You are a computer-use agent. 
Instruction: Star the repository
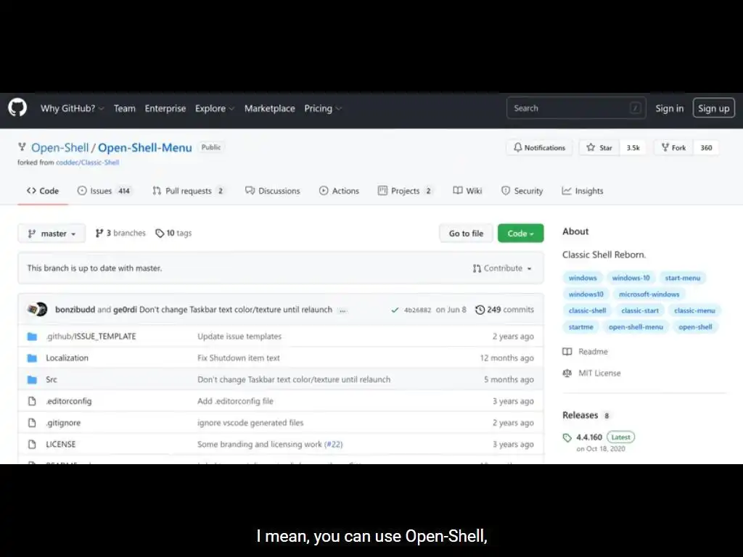599,148
